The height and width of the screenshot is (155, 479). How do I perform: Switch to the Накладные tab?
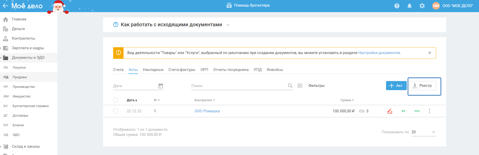153,70
